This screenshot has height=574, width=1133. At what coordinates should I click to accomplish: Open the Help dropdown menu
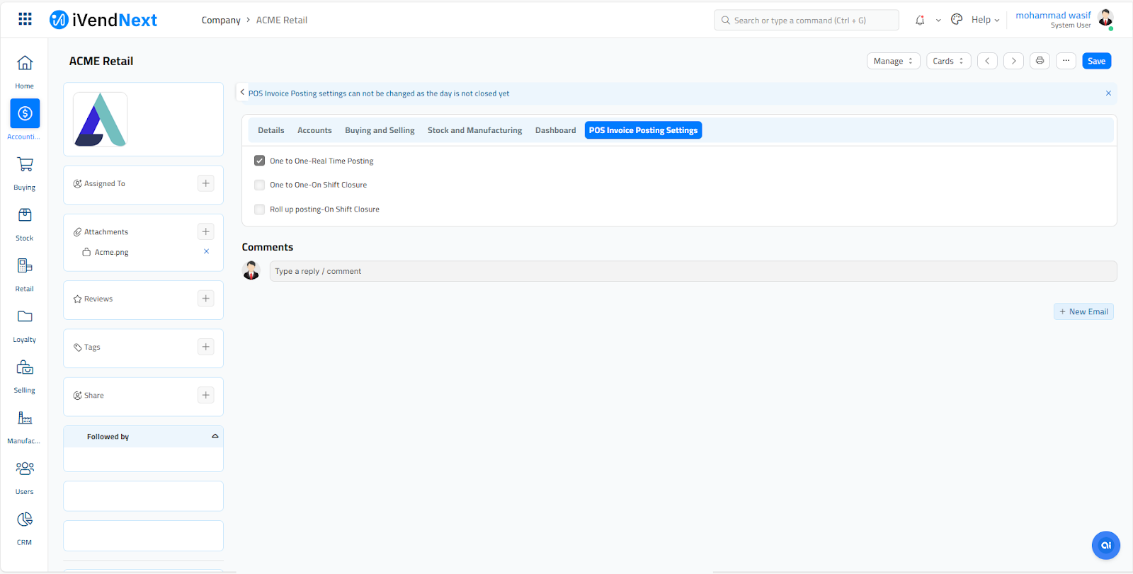(985, 20)
